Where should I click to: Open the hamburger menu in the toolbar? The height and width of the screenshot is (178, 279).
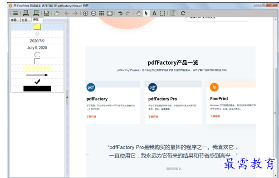point(15,13)
